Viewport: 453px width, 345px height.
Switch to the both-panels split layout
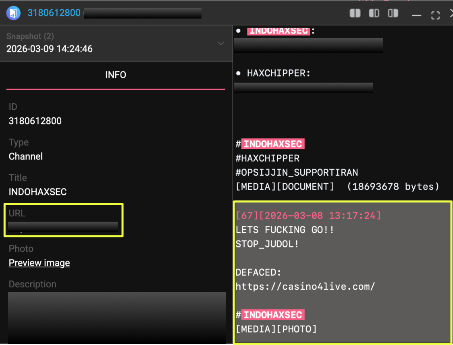[x=355, y=13]
